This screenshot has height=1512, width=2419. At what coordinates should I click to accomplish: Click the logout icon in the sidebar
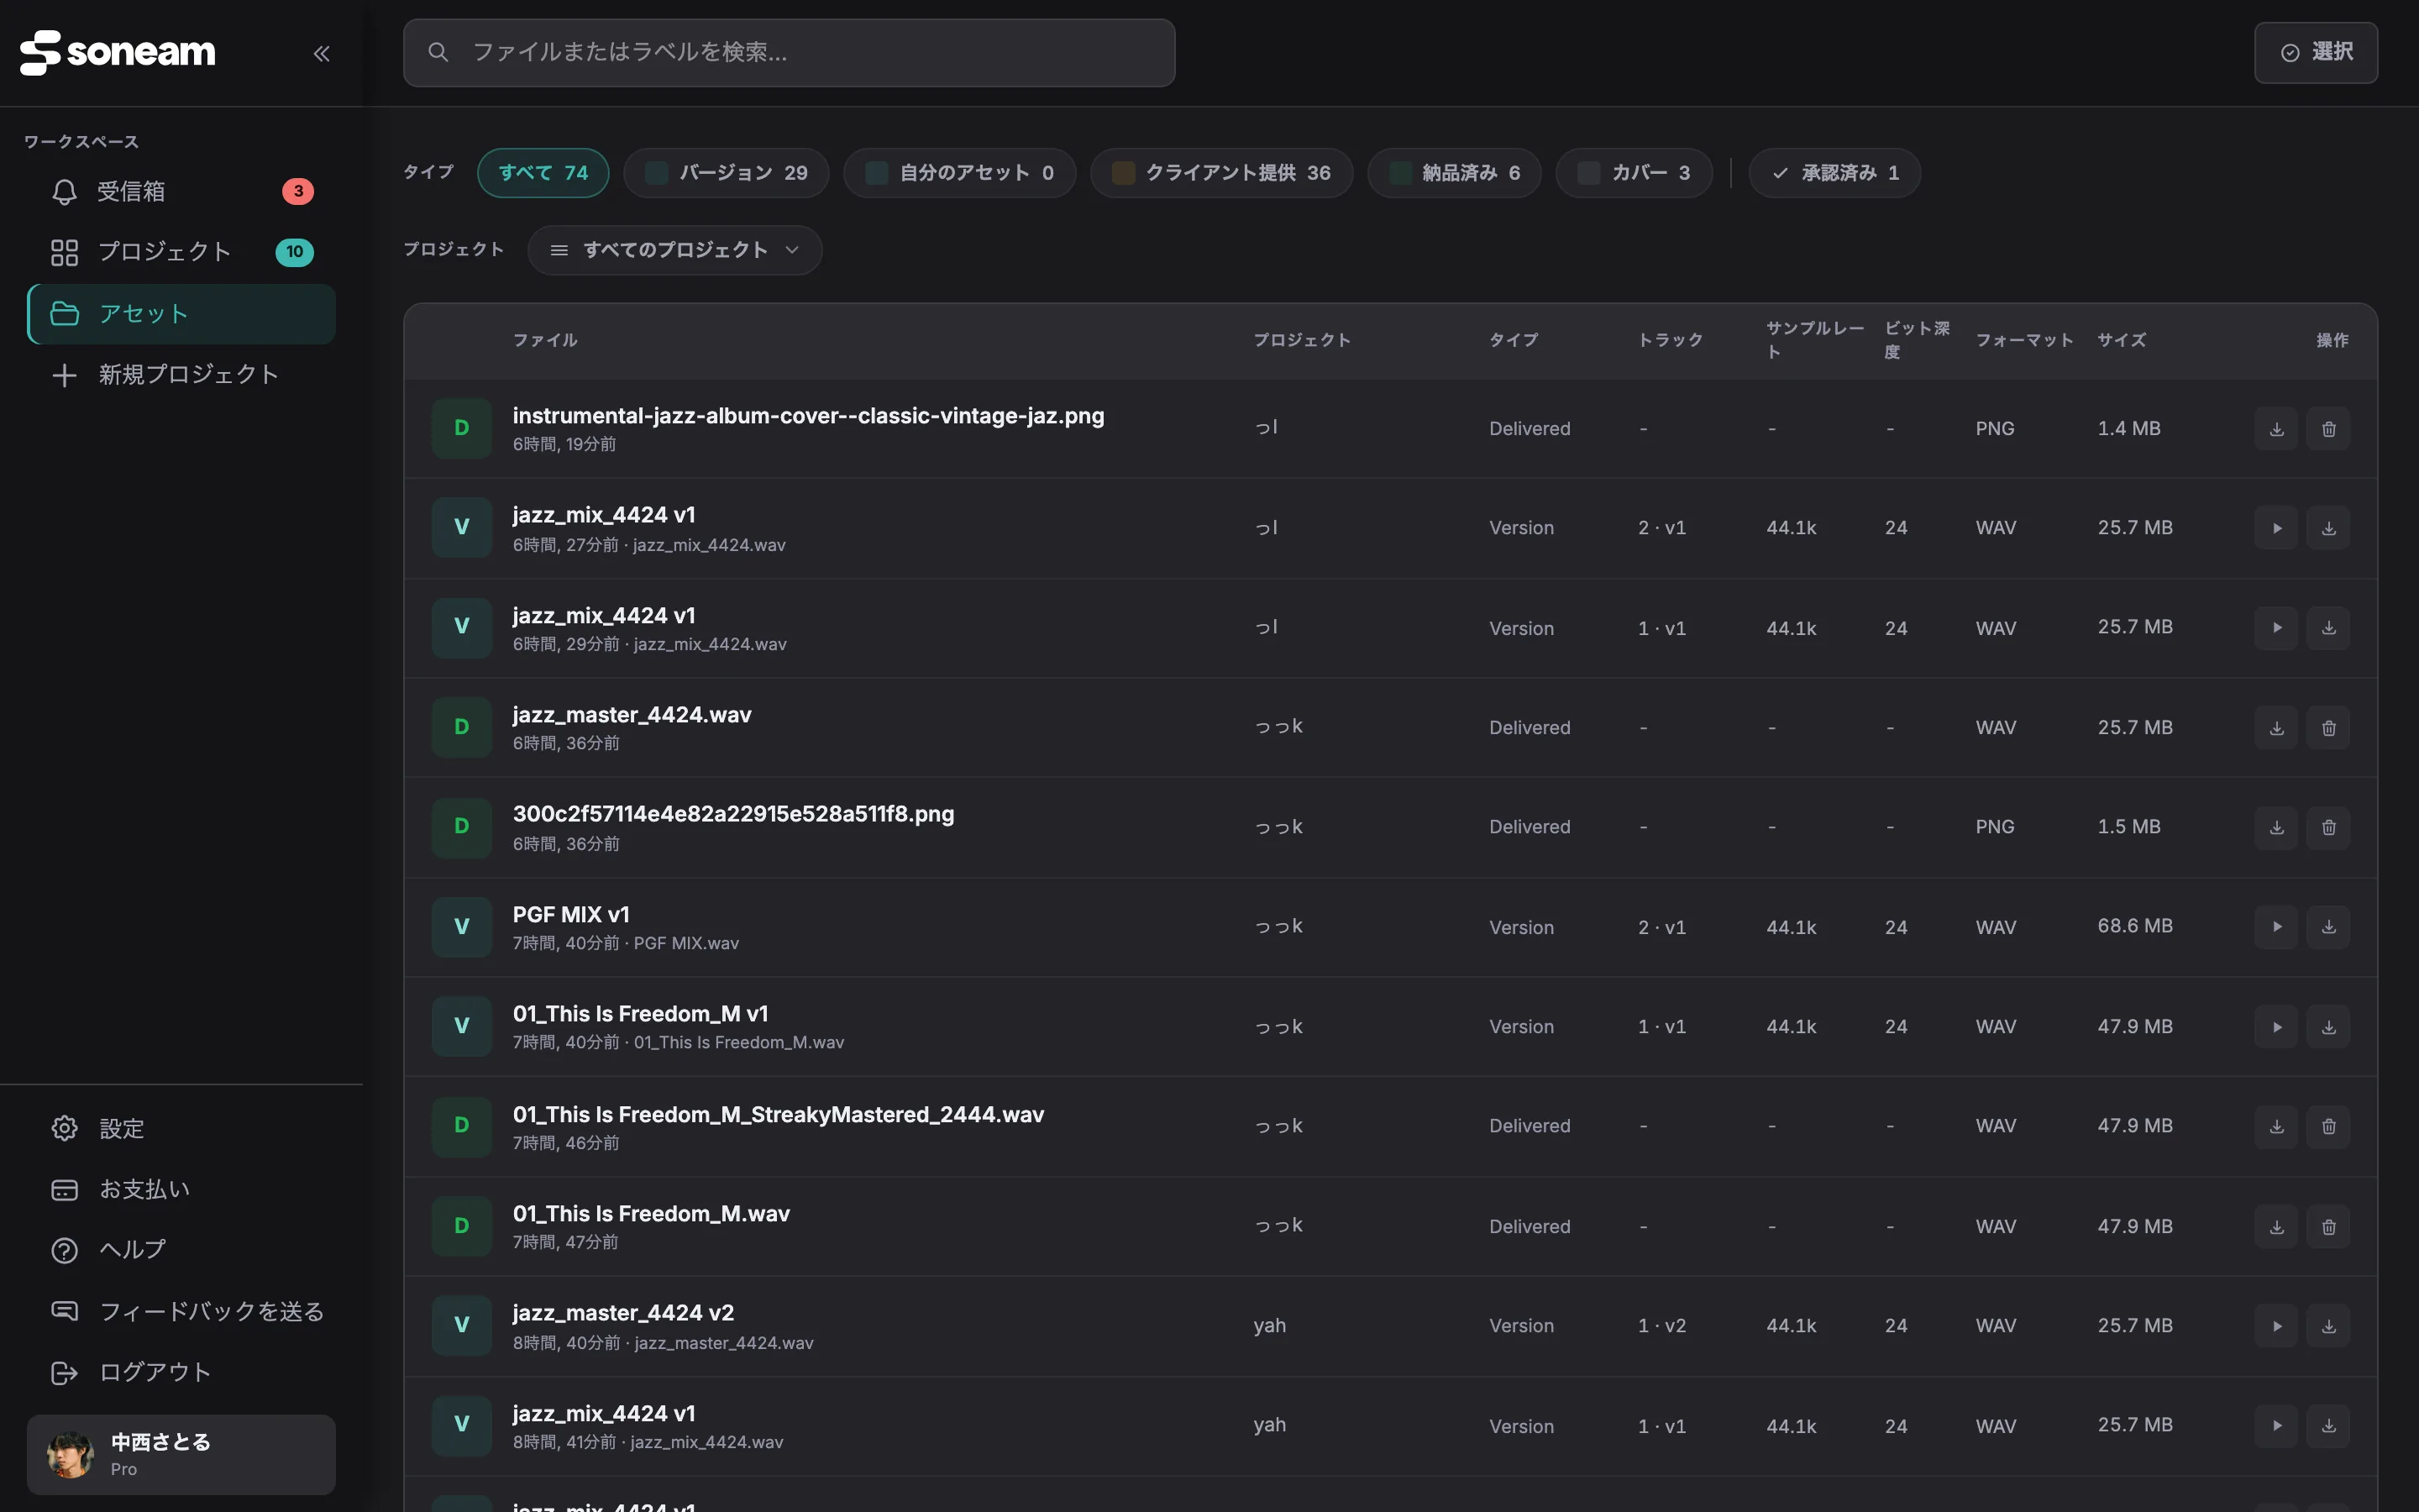64,1373
